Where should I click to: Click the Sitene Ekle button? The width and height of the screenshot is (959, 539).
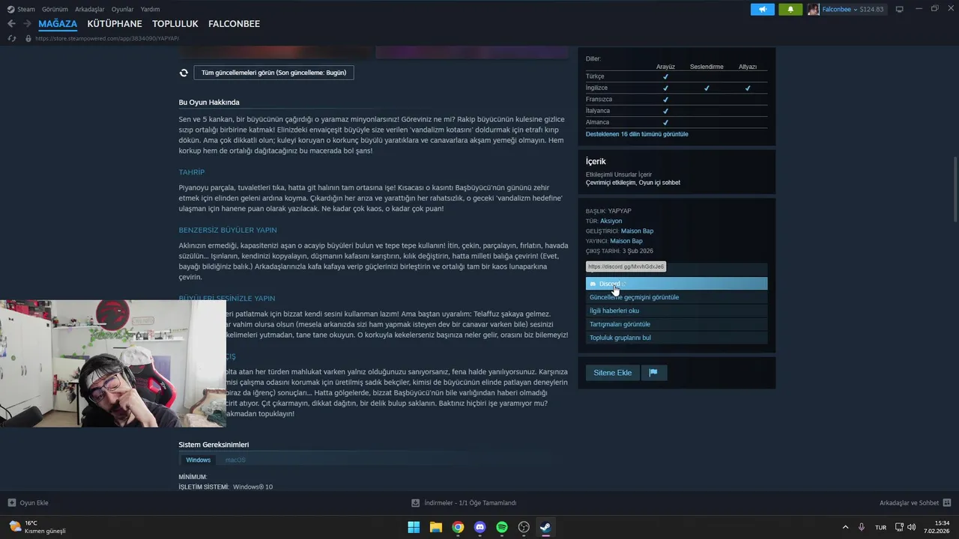tap(612, 372)
